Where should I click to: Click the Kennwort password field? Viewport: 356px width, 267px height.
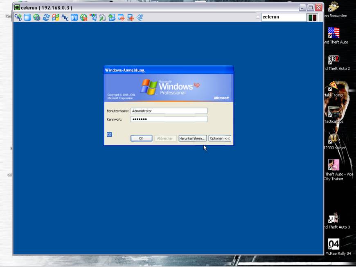pyautogui.click(x=169, y=119)
